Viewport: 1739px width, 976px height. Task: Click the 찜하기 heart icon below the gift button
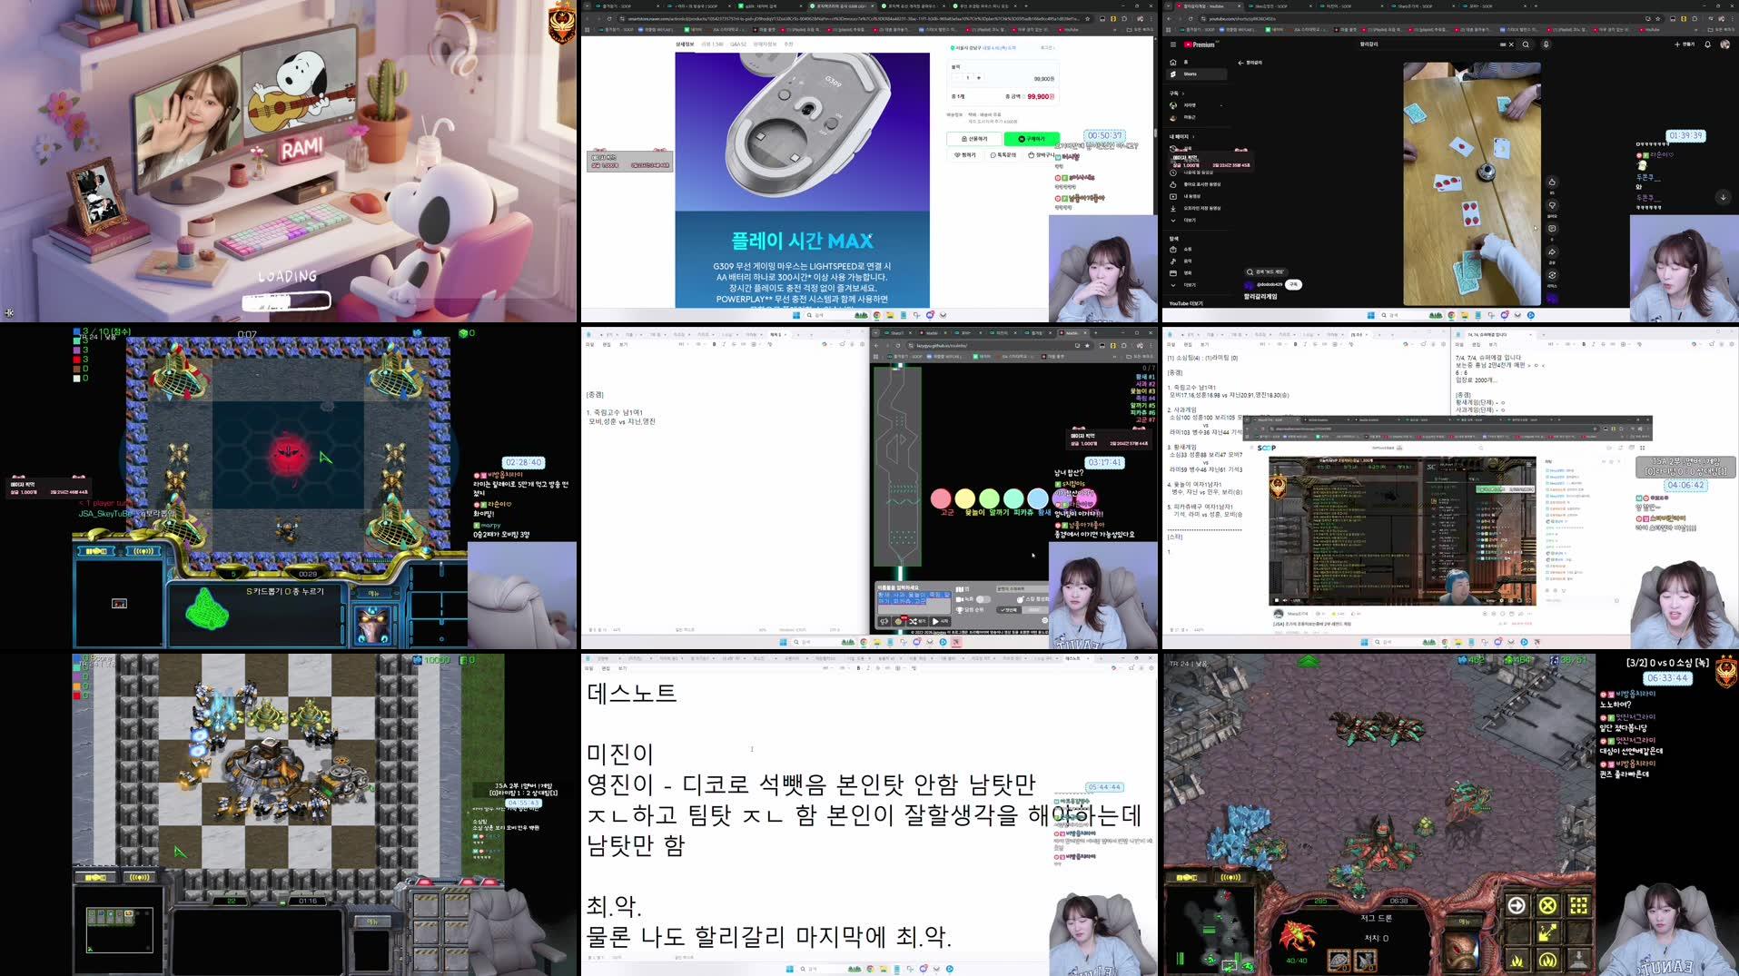pos(957,155)
